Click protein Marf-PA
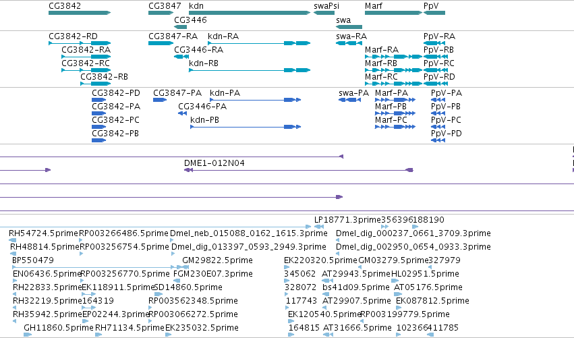The image size is (574, 338). tap(395, 100)
